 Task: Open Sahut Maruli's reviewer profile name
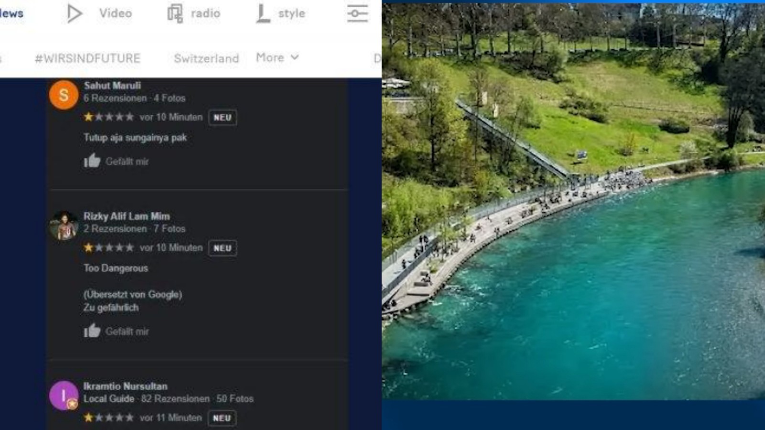click(x=112, y=86)
